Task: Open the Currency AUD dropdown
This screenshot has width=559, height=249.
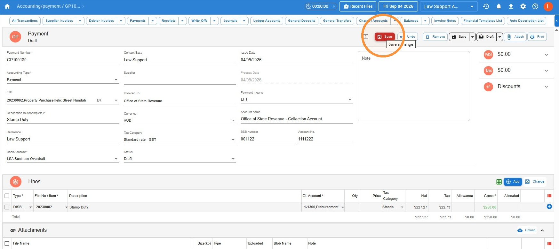Action: click(180, 120)
